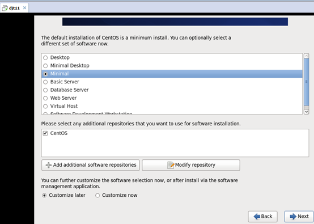Select the Web Server option
This screenshot has height=224, width=314.
[x=45, y=98]
